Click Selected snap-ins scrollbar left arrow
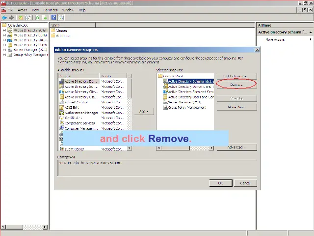This screenshot has width=314, height=236. tap(159, 148)
